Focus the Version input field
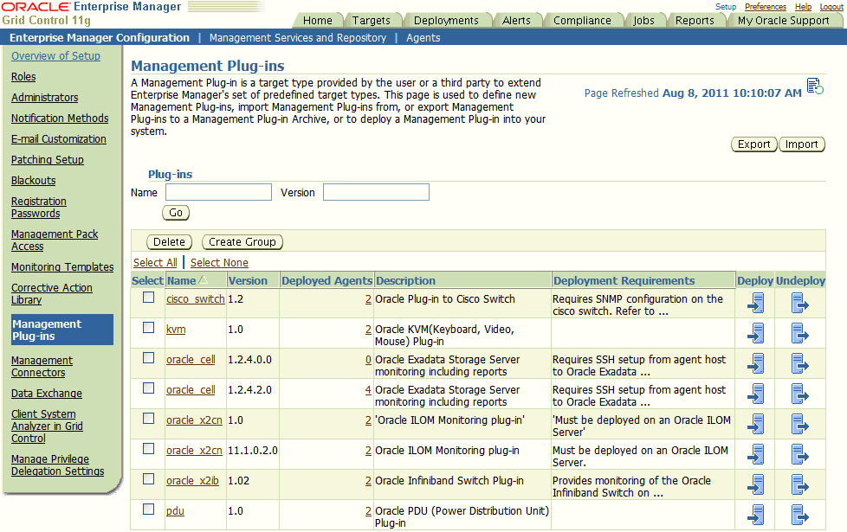The height and width of the screenshot is (532, 847). coord(376,192)
